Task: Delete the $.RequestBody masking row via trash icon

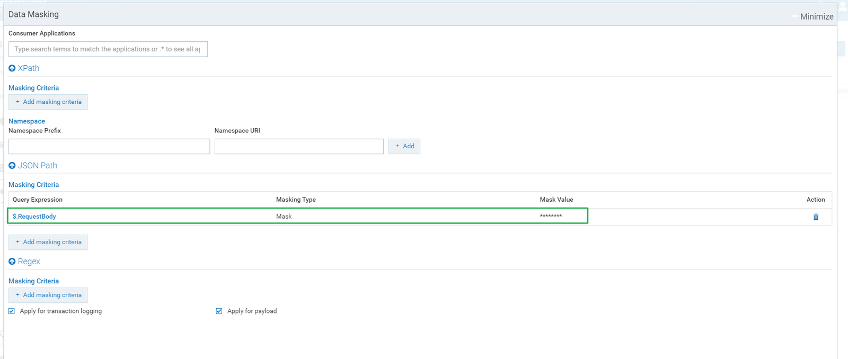Action: pyautogui.click(x=816, y=217)
